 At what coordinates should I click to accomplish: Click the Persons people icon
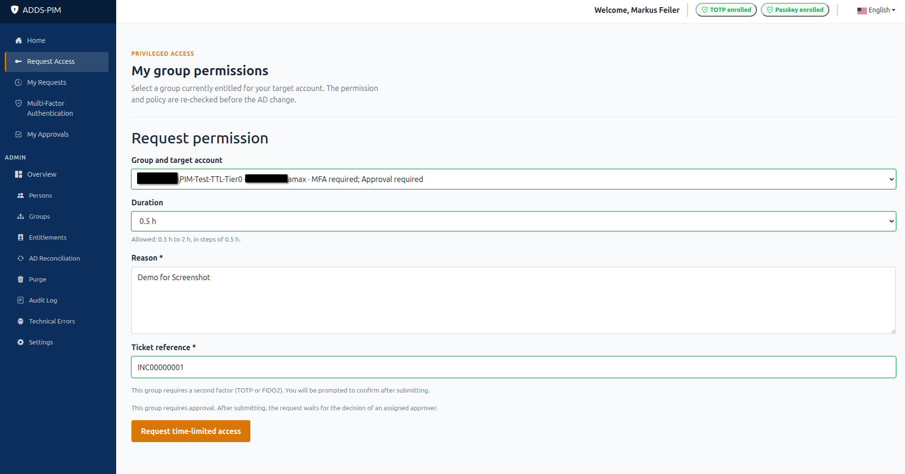[x=20, y=195]
